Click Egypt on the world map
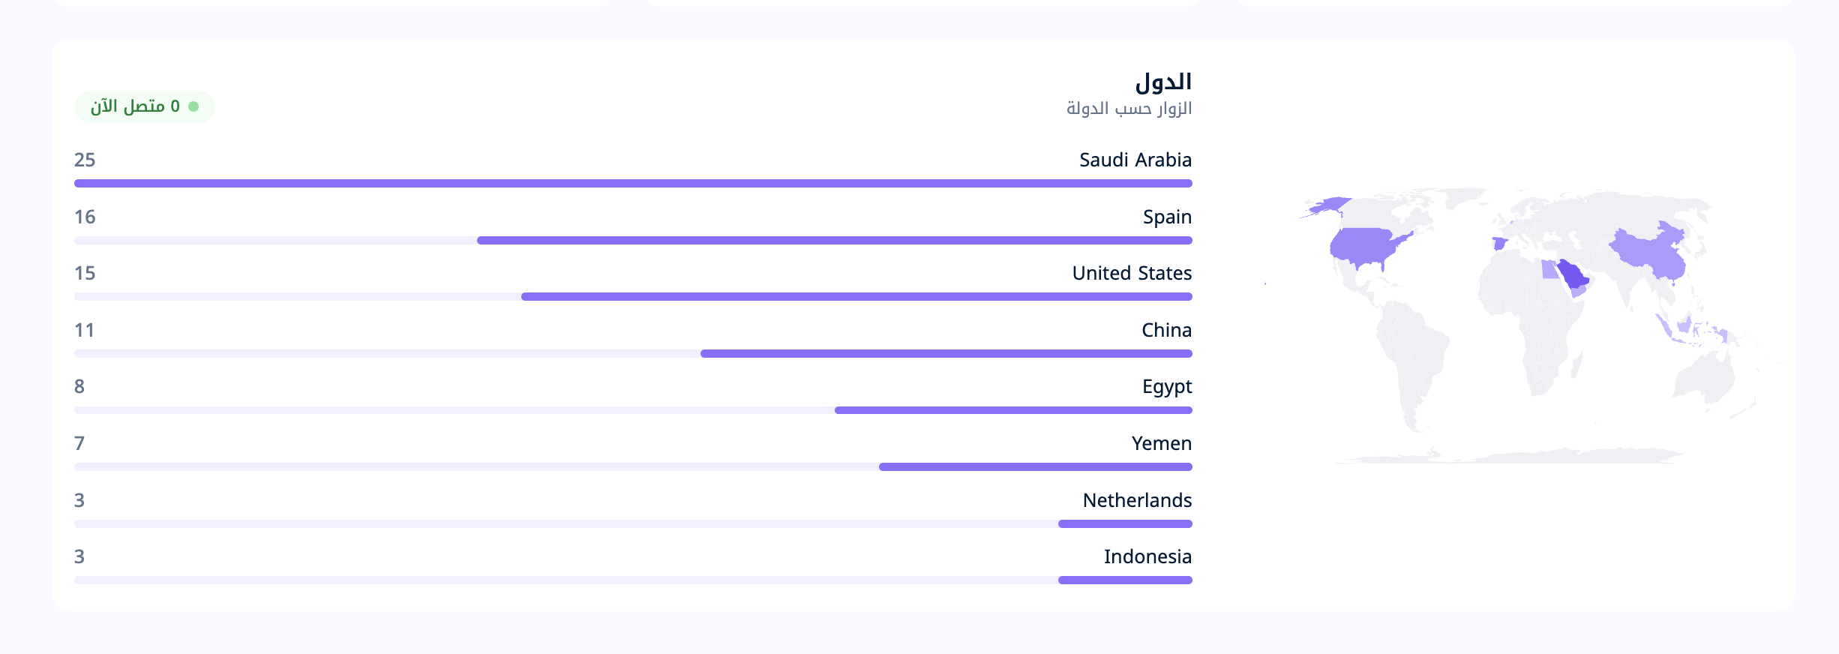The width and height of the screenshot is (1839, 654). click(1549, 269)
